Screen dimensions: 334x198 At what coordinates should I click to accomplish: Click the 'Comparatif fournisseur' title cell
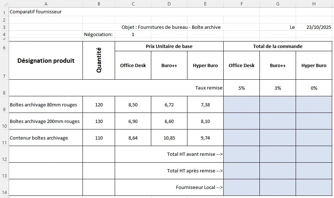pyautogui.click(x=35, y=12)
